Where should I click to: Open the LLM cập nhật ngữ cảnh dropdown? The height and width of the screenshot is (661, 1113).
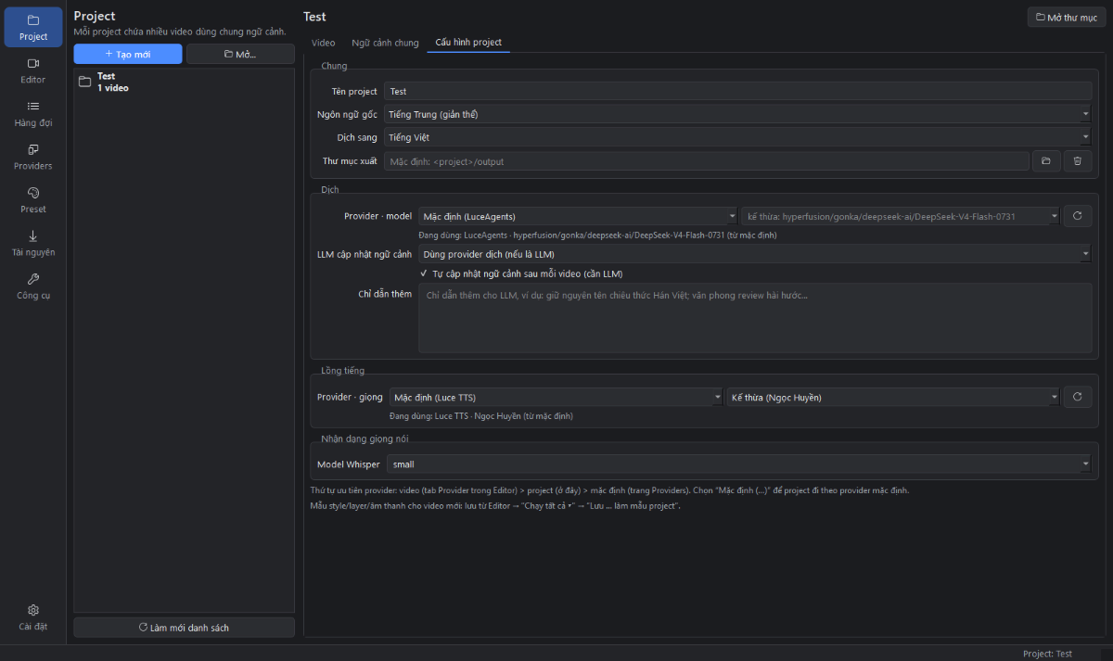(x=755, y=253)
